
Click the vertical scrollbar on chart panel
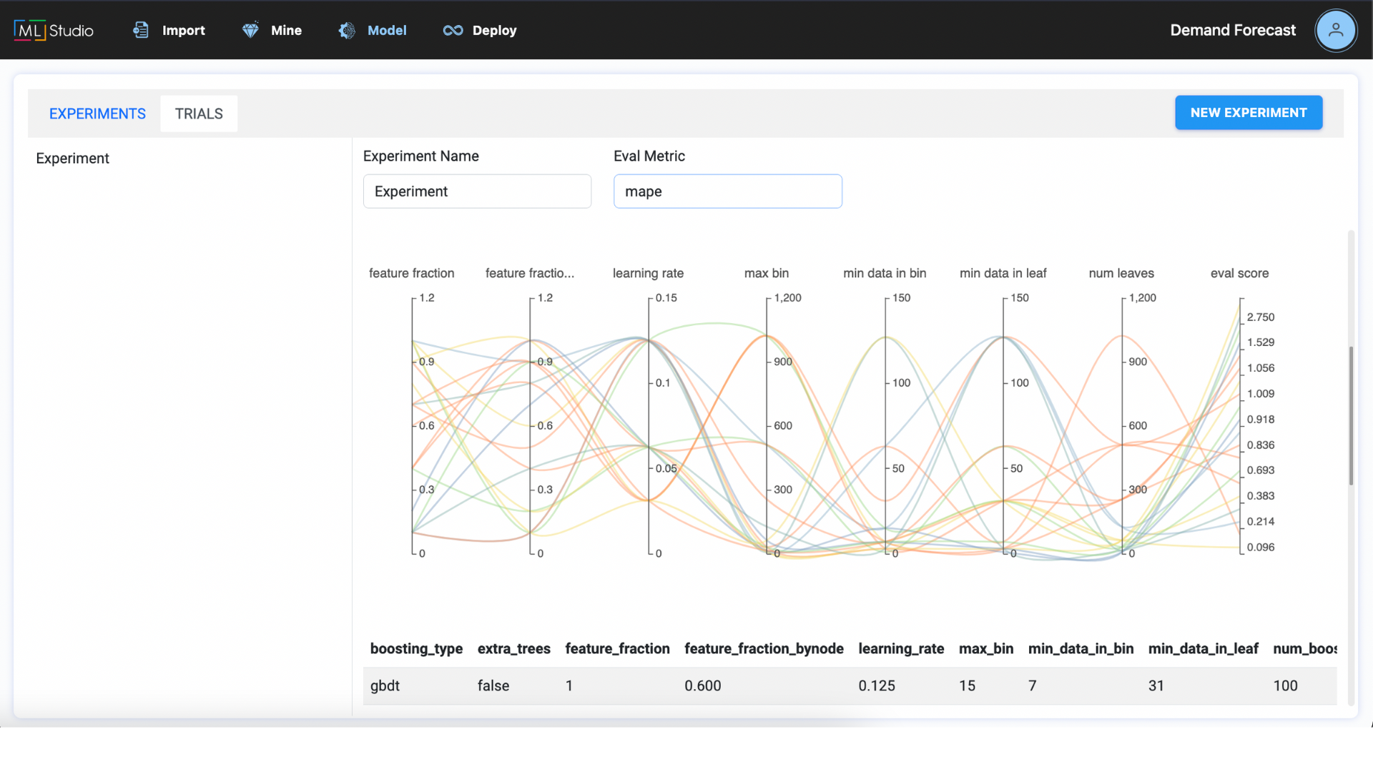point(1351,415)
